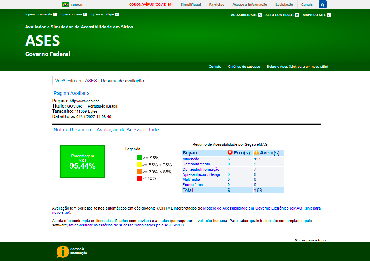The width and height of the screenshot is (370, 261).
Task: Open the Conteúdo/Informação section details
Action: (201, 169)
